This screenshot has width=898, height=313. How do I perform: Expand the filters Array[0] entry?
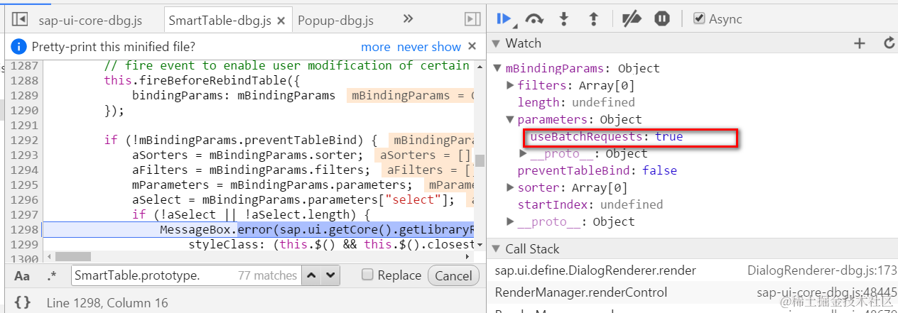(510, 86)
